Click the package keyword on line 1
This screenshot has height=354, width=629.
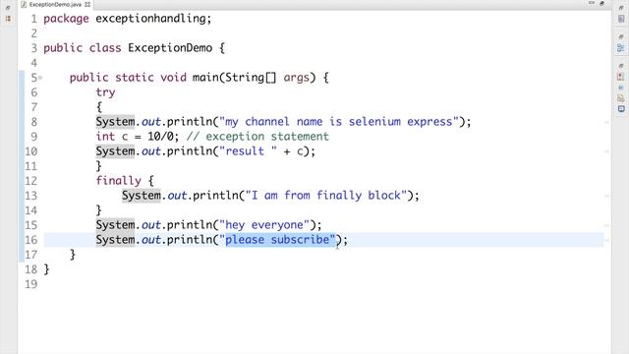point(66,19)
